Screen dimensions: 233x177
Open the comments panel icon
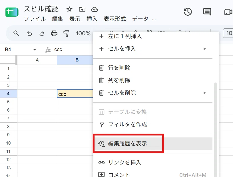pyautogui.click(x=207, y=12)
